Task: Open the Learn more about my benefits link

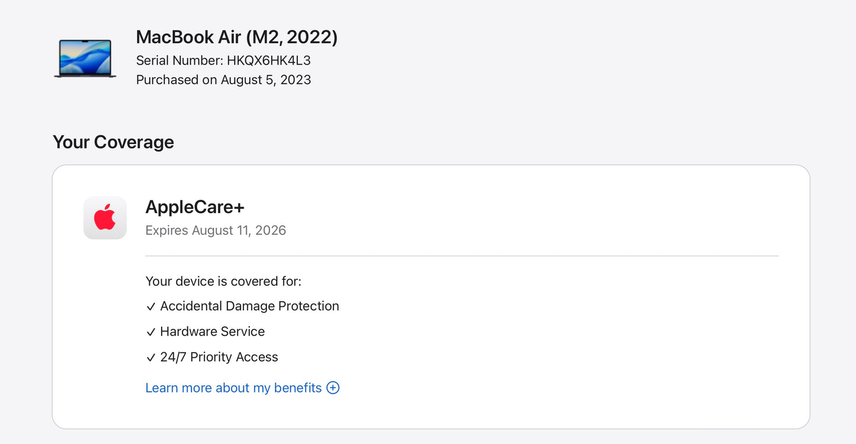Action: pyautogui.click(x=233, y=388)
